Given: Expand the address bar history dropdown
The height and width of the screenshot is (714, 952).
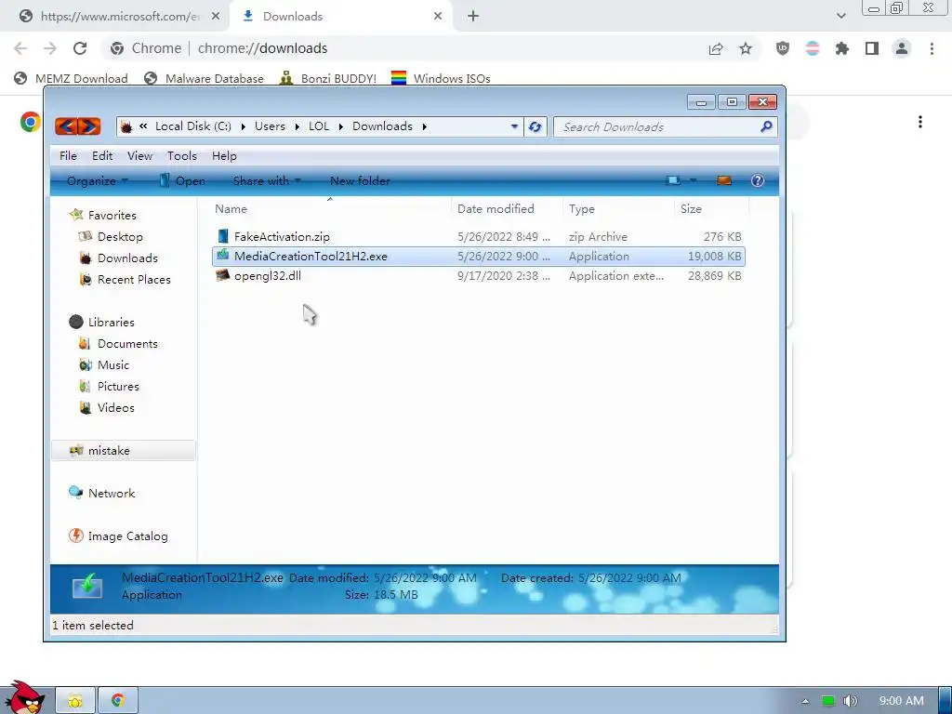Looking at the screenshot, I should pyautogui.click(x=514, y=126).
